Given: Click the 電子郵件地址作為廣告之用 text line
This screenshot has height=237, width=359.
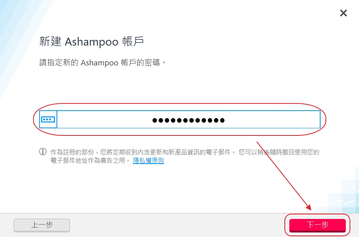Looking at the screenshot, I should click(88, 160).
